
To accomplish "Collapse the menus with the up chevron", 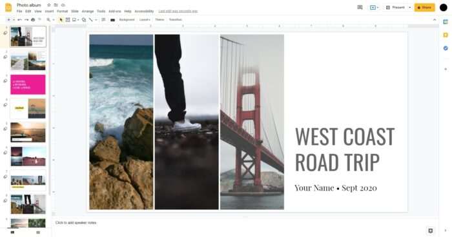I will point(435,20).
